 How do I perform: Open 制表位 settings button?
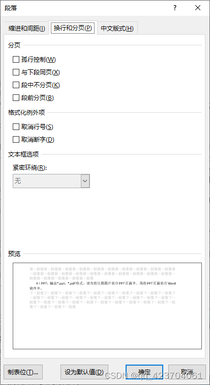click(23, 372)
